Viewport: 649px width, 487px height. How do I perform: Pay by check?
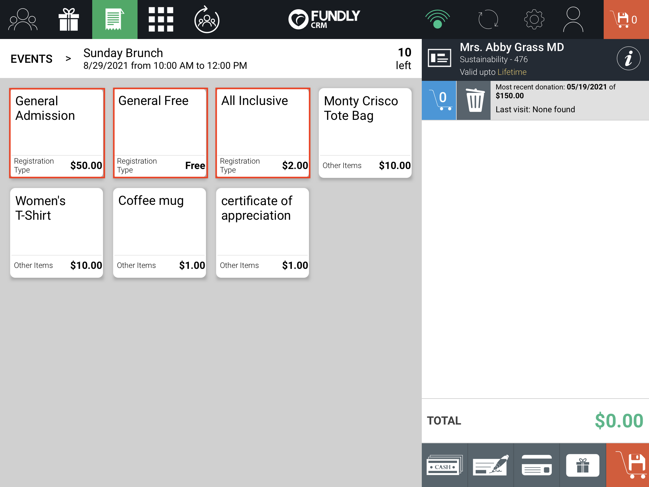[x=490, y=465]
